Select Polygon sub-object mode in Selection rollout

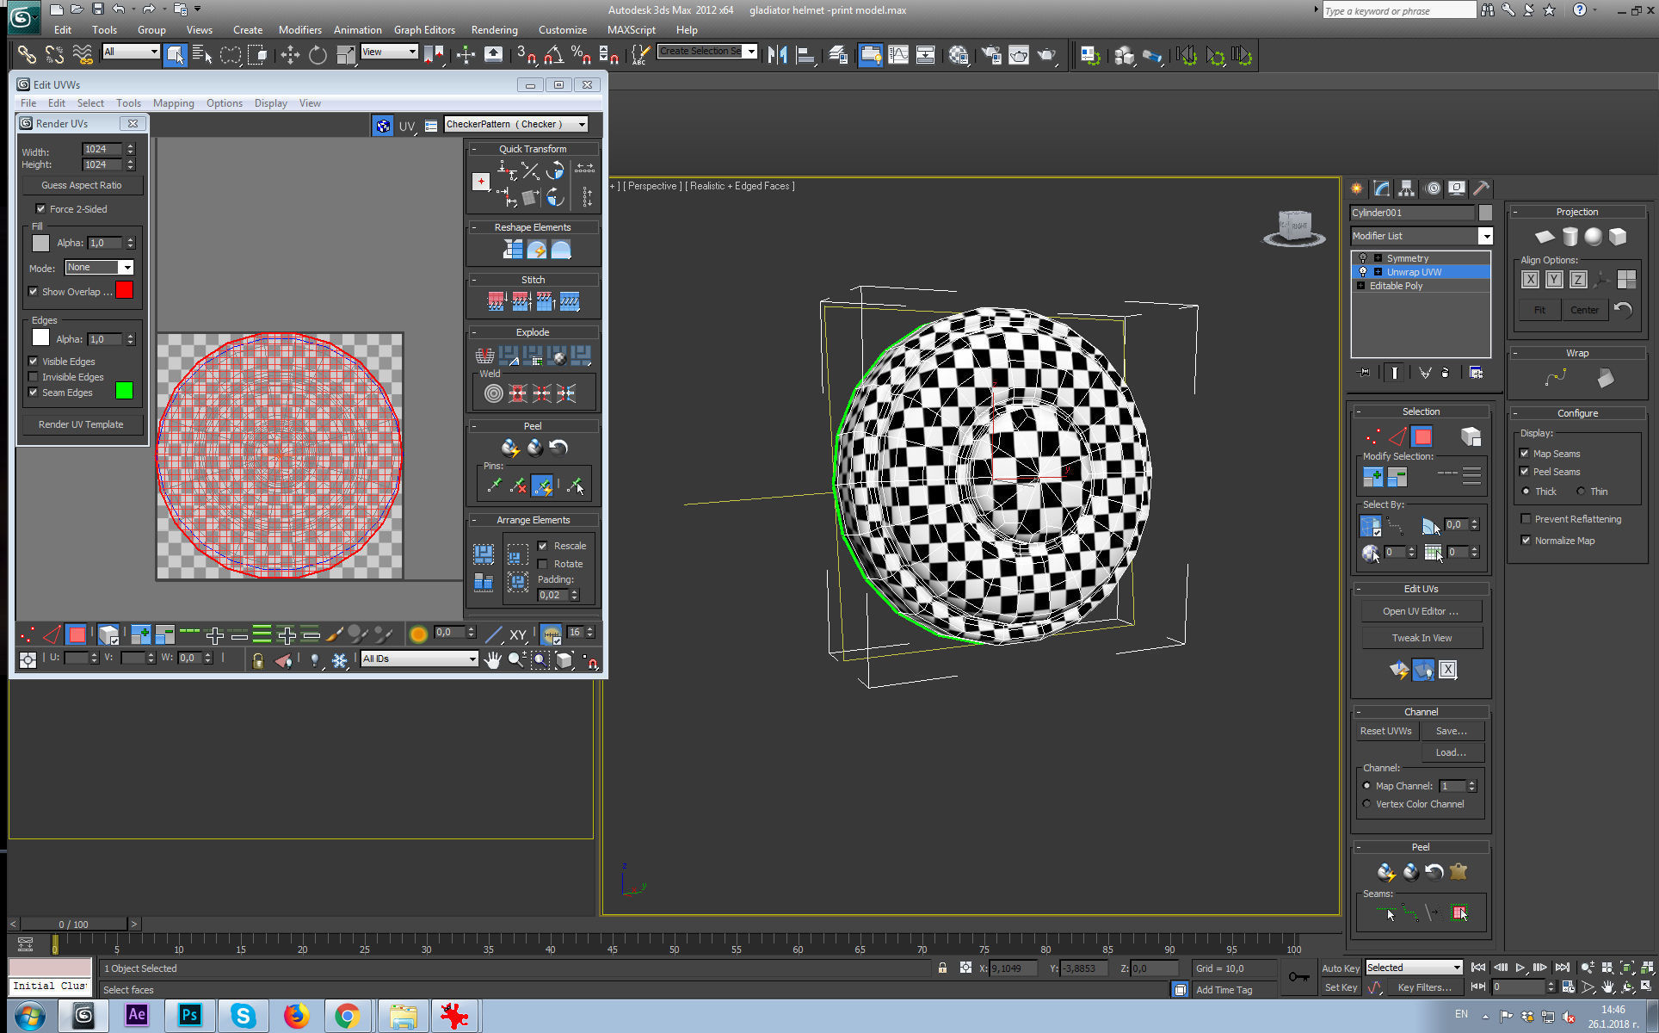point(1422,436)
